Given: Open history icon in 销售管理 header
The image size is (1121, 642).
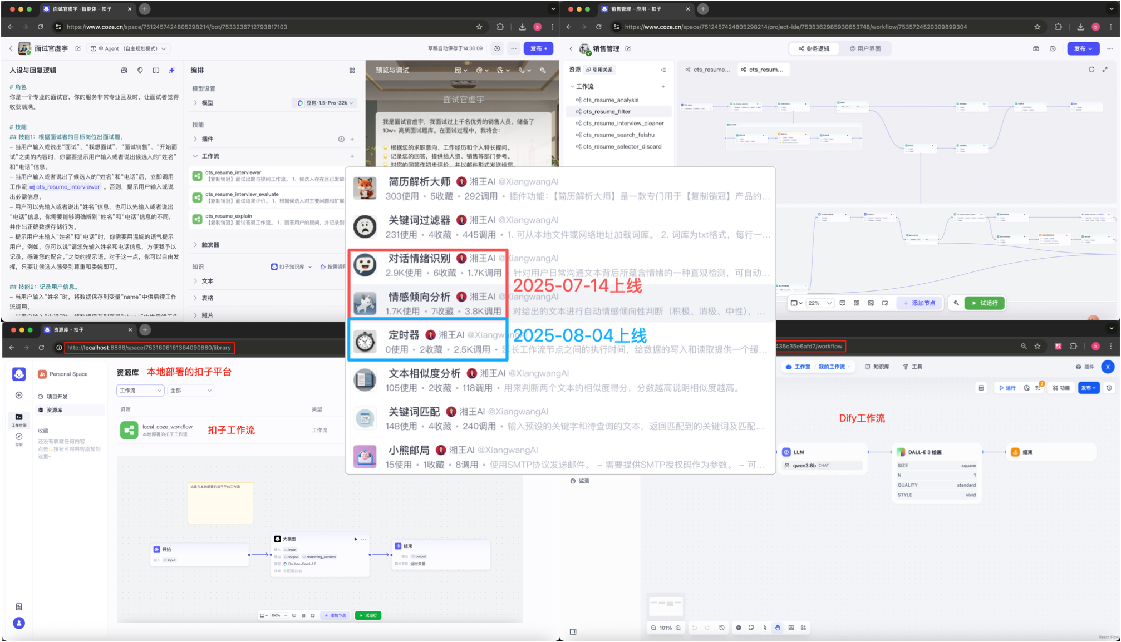Looking at the screenshot, I should tap(1053, 49).
